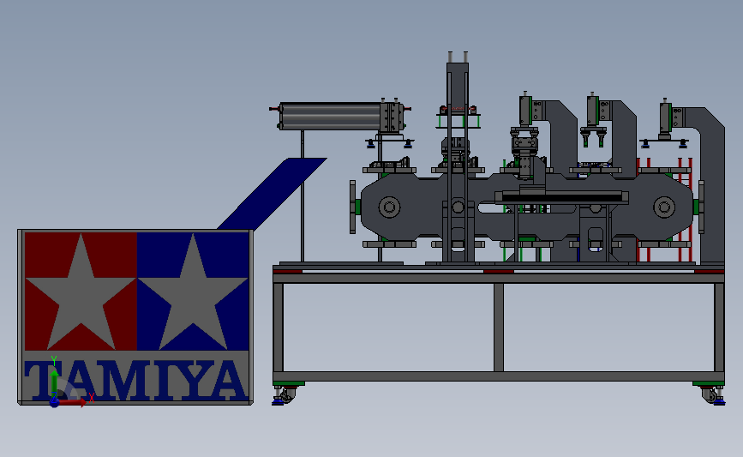Select the left caster wheel under the frame
The height and width of the screenshot is (457, 743).
(x=286, y=395)
